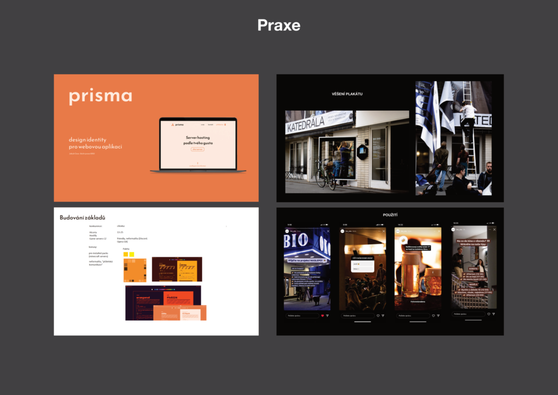The image size is (558, 395).
Task: Open the light orange overlapping mockup
Action: point(180,313)
